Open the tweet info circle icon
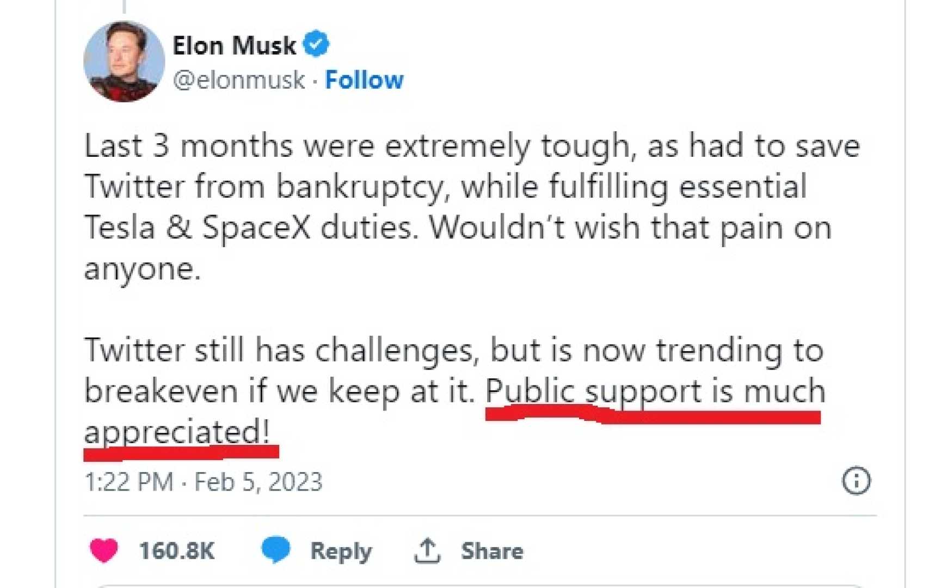935x588 pixels. point(856,481)
